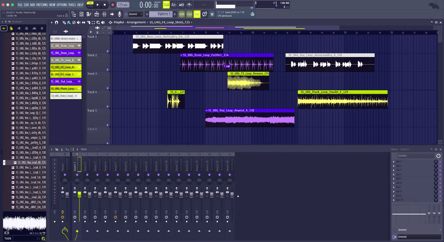Expand Slot 3 arrow in mixer
Screen dimensions: 444x242
(394, 170)
